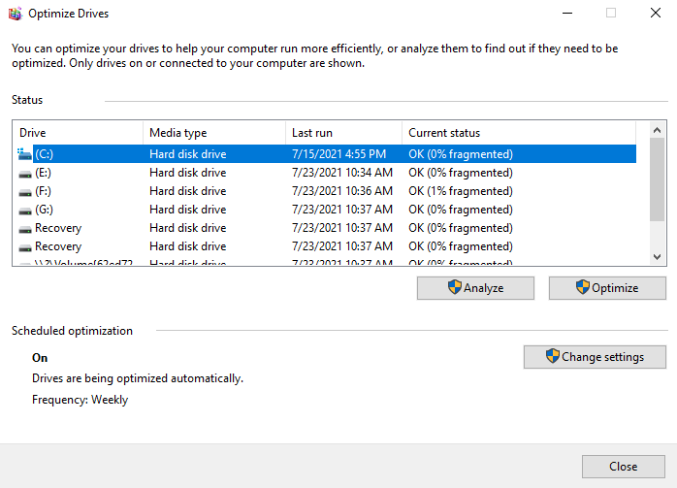Sort by Current status column header
Screen dimensions: 677x488
coord(519,133)
